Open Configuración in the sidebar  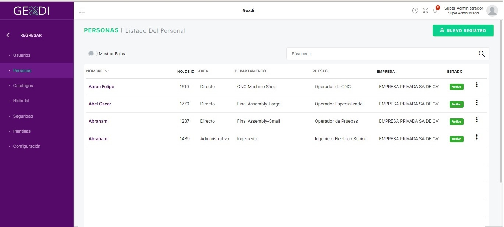(x=27, y=146)
